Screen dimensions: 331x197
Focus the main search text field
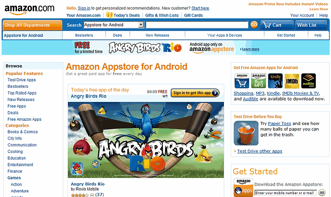pyautogui.click(x=197, y=25)
